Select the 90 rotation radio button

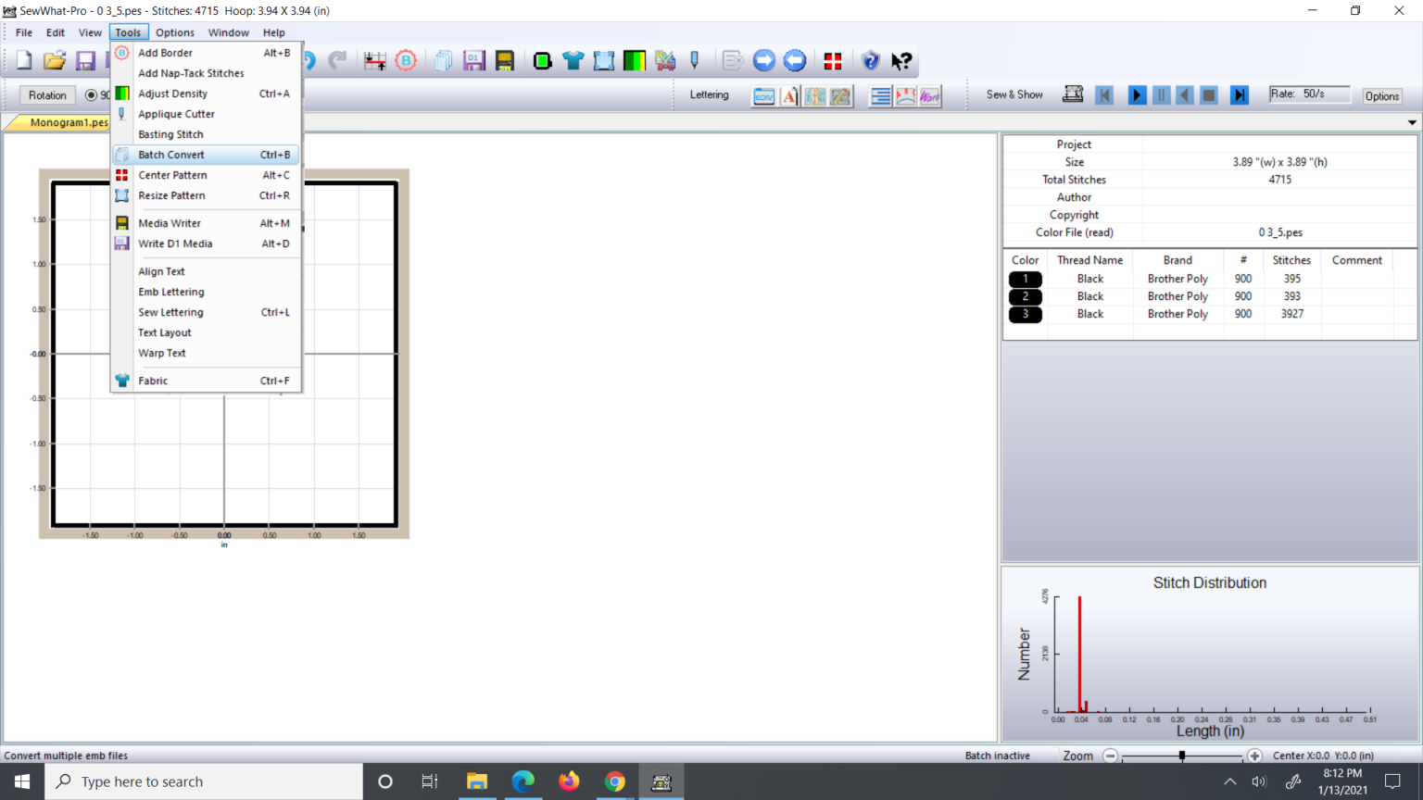point(91,95)
